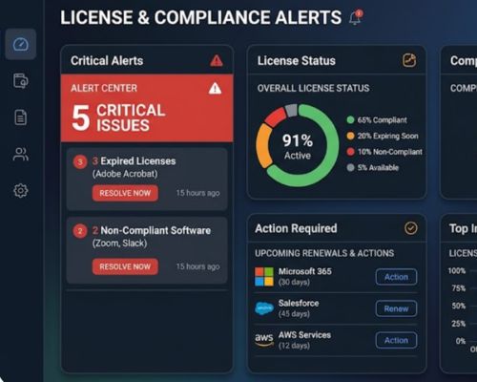Screen dimensions: 477x382
Task: Click the checkmark icon in Action Required header
Action: pos(411,228)
